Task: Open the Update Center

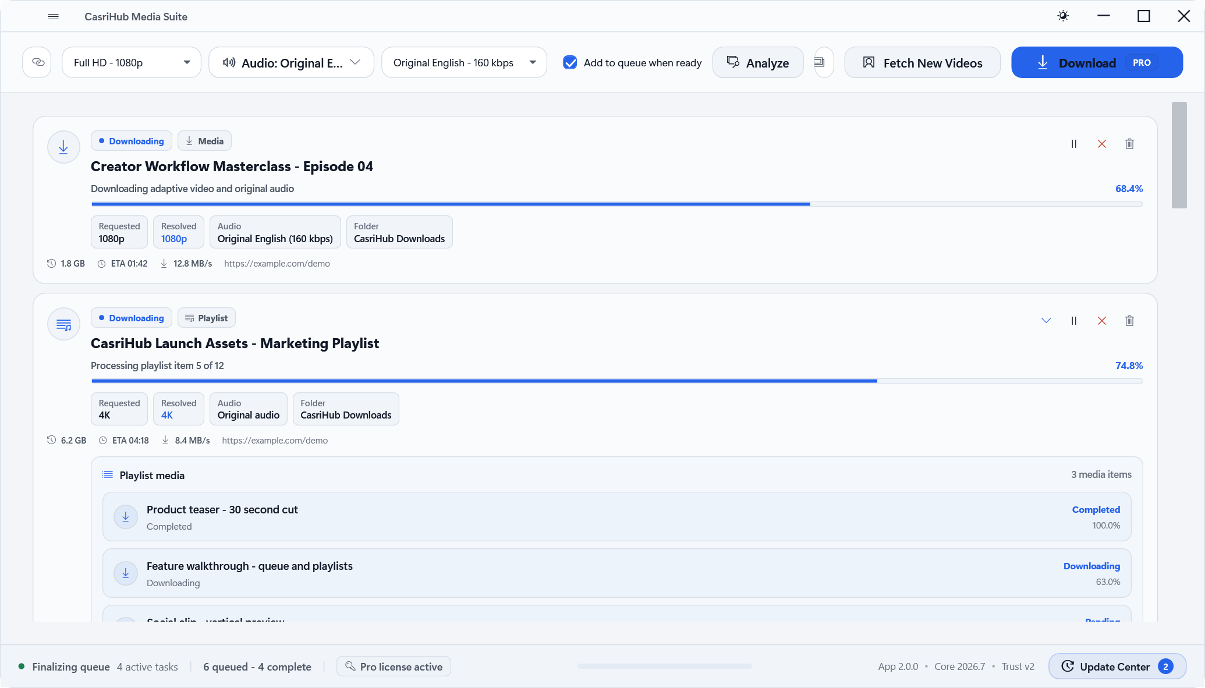Action: point(1117,666)
